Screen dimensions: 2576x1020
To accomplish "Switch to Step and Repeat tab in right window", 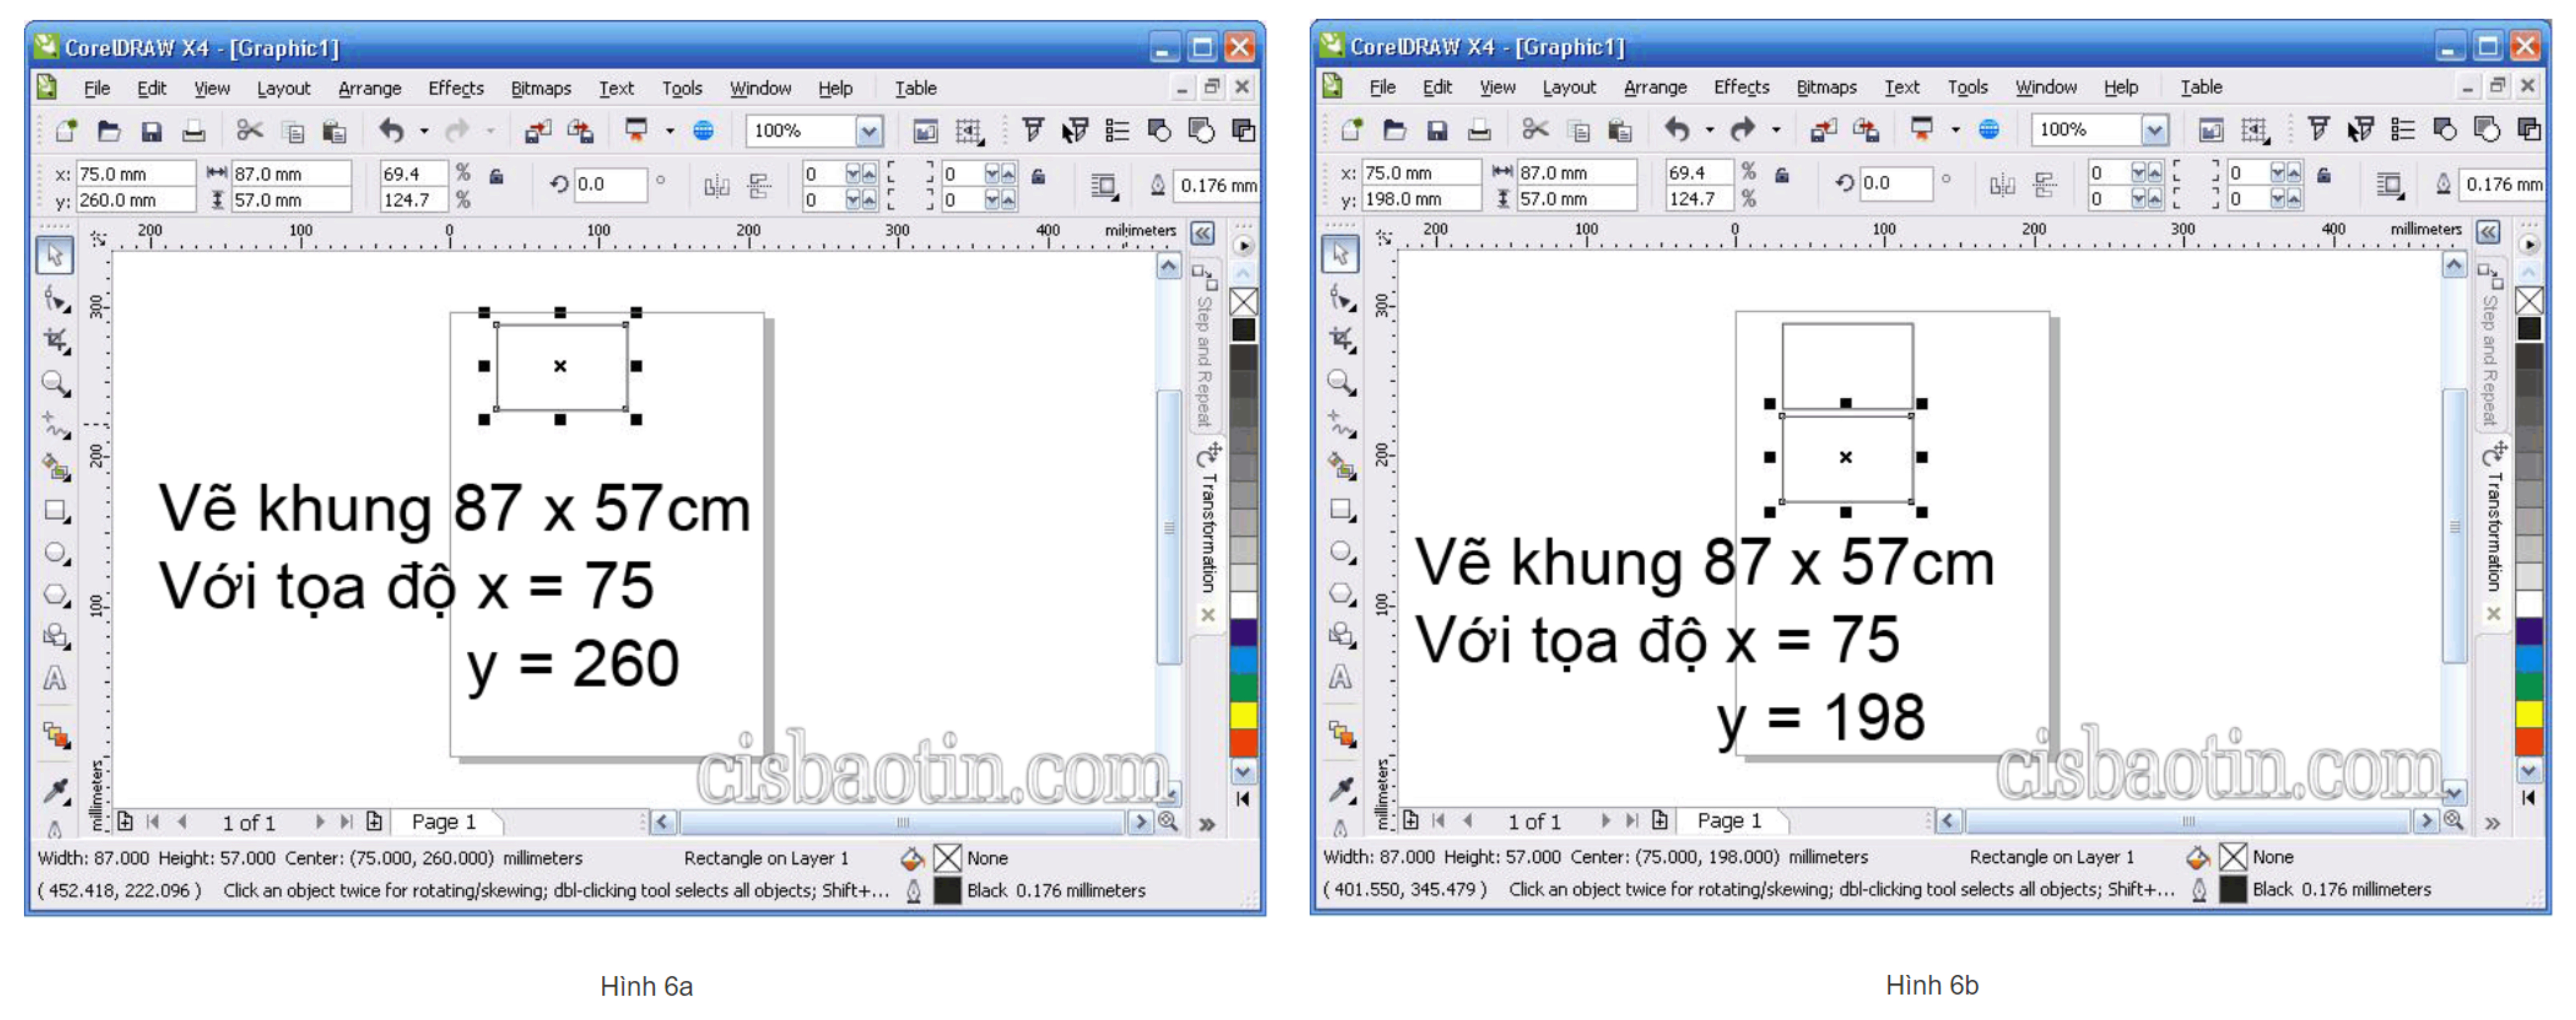I will pos(2490,346).
